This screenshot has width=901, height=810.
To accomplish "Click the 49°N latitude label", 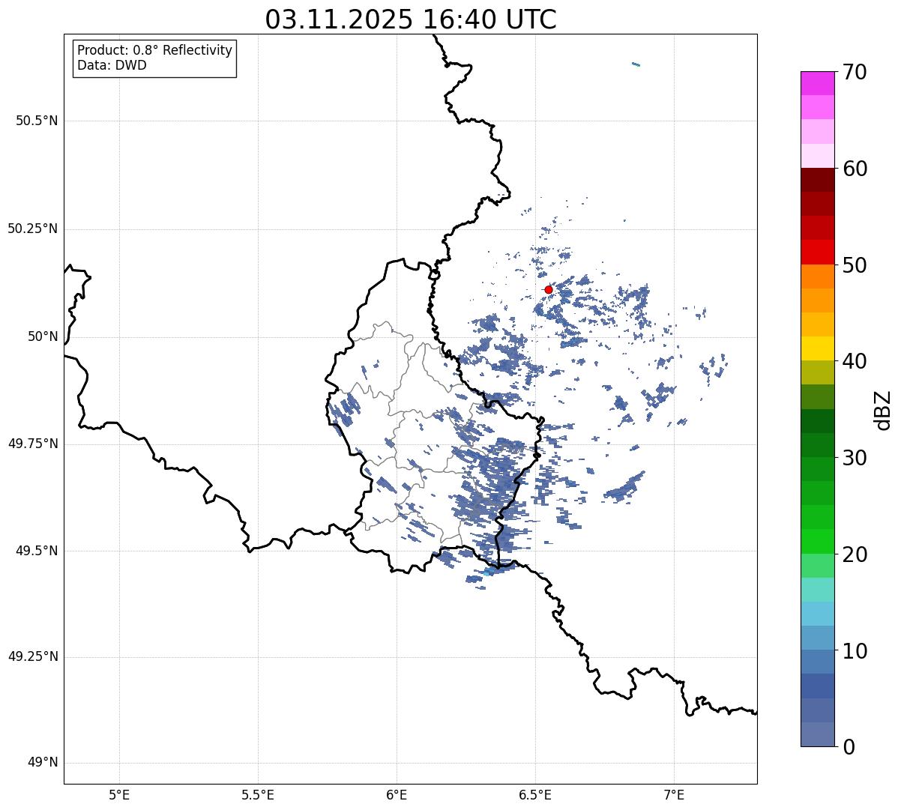I will coord(43,763).
